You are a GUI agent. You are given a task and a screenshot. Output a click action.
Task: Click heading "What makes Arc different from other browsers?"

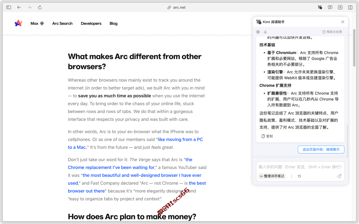(x=135, y=61)
